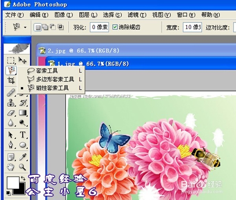Image resolution: width=236 pixels, height=200 pixels.
Task: Select the Eraser tool
Action: click(x=11, y=113)
